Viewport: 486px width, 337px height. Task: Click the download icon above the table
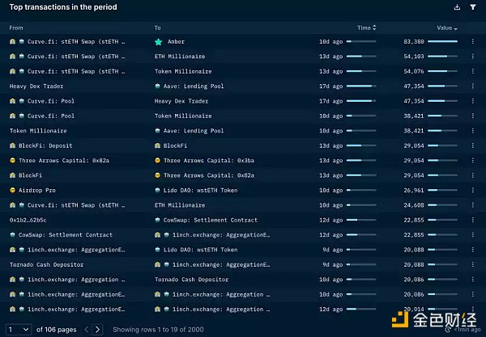click(x=458, y=7)
